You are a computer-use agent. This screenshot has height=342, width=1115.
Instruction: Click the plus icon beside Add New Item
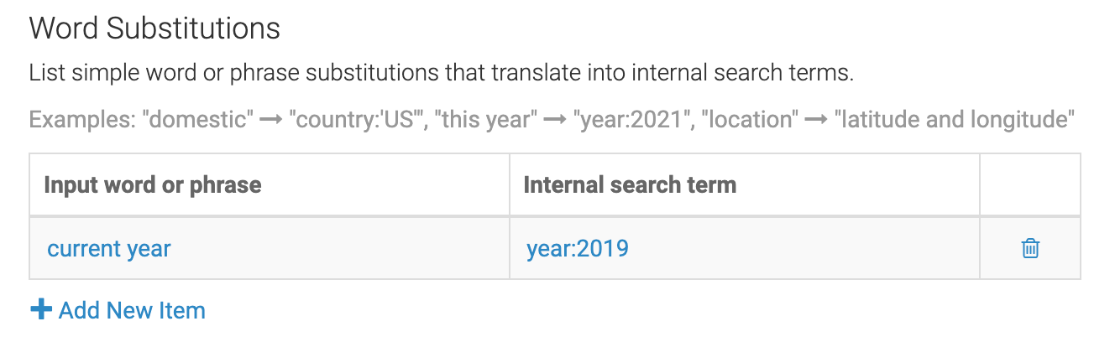(40, 310)
